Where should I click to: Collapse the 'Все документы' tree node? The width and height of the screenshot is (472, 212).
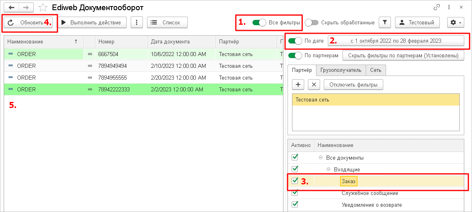321,158
